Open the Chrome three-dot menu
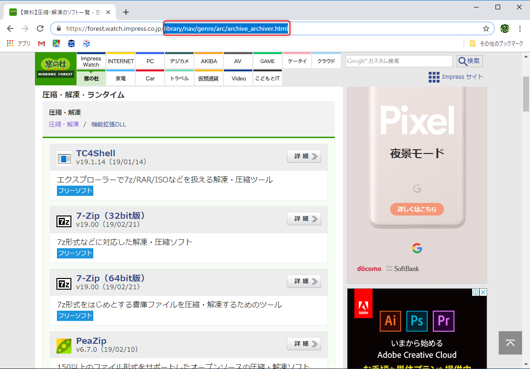The width and height of the screenshot is (530, 369). pos(520,29)
